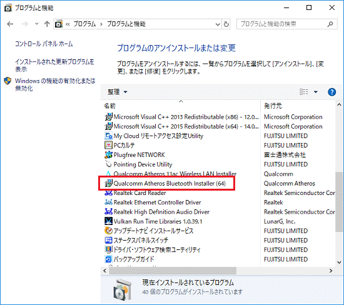Image resolution: width=344 pixels, height=305 pixels.
Task: Click the Forward navigation arrow
Action: [25, 24]
